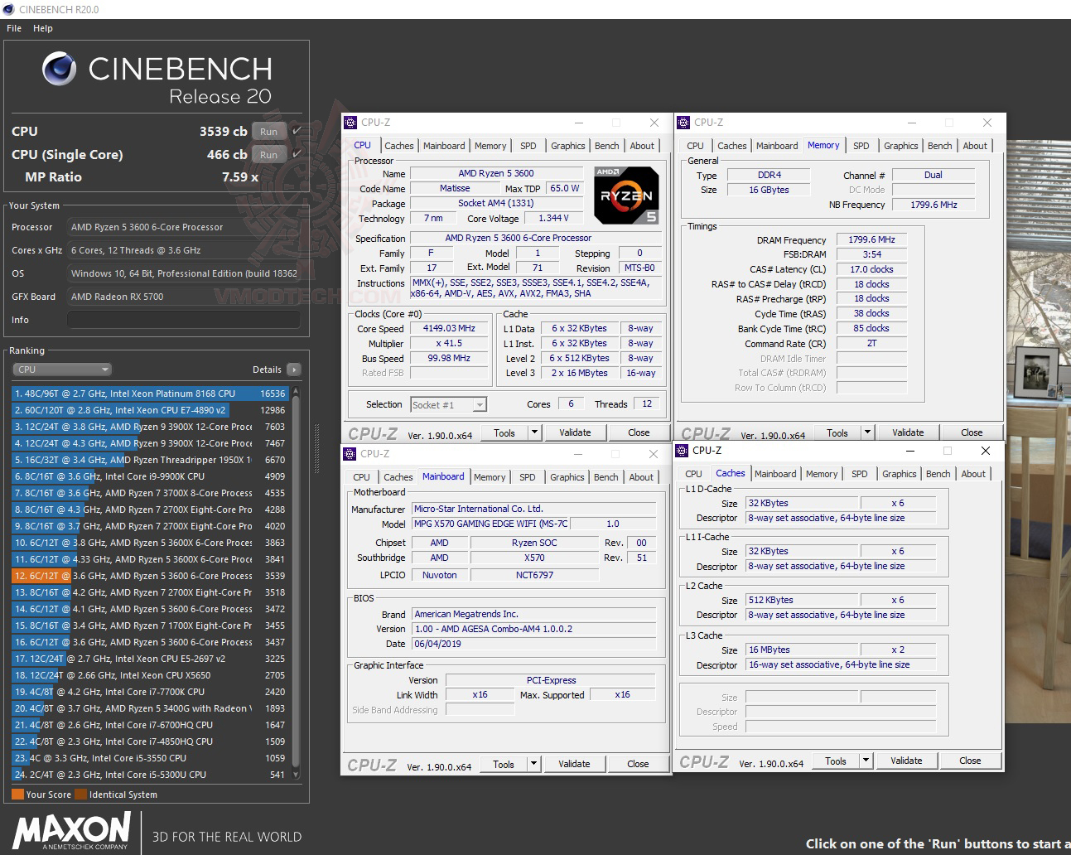
Task: Click the title bar icon of the CPU-Z Mainboard window
Action: coord(350,454)
